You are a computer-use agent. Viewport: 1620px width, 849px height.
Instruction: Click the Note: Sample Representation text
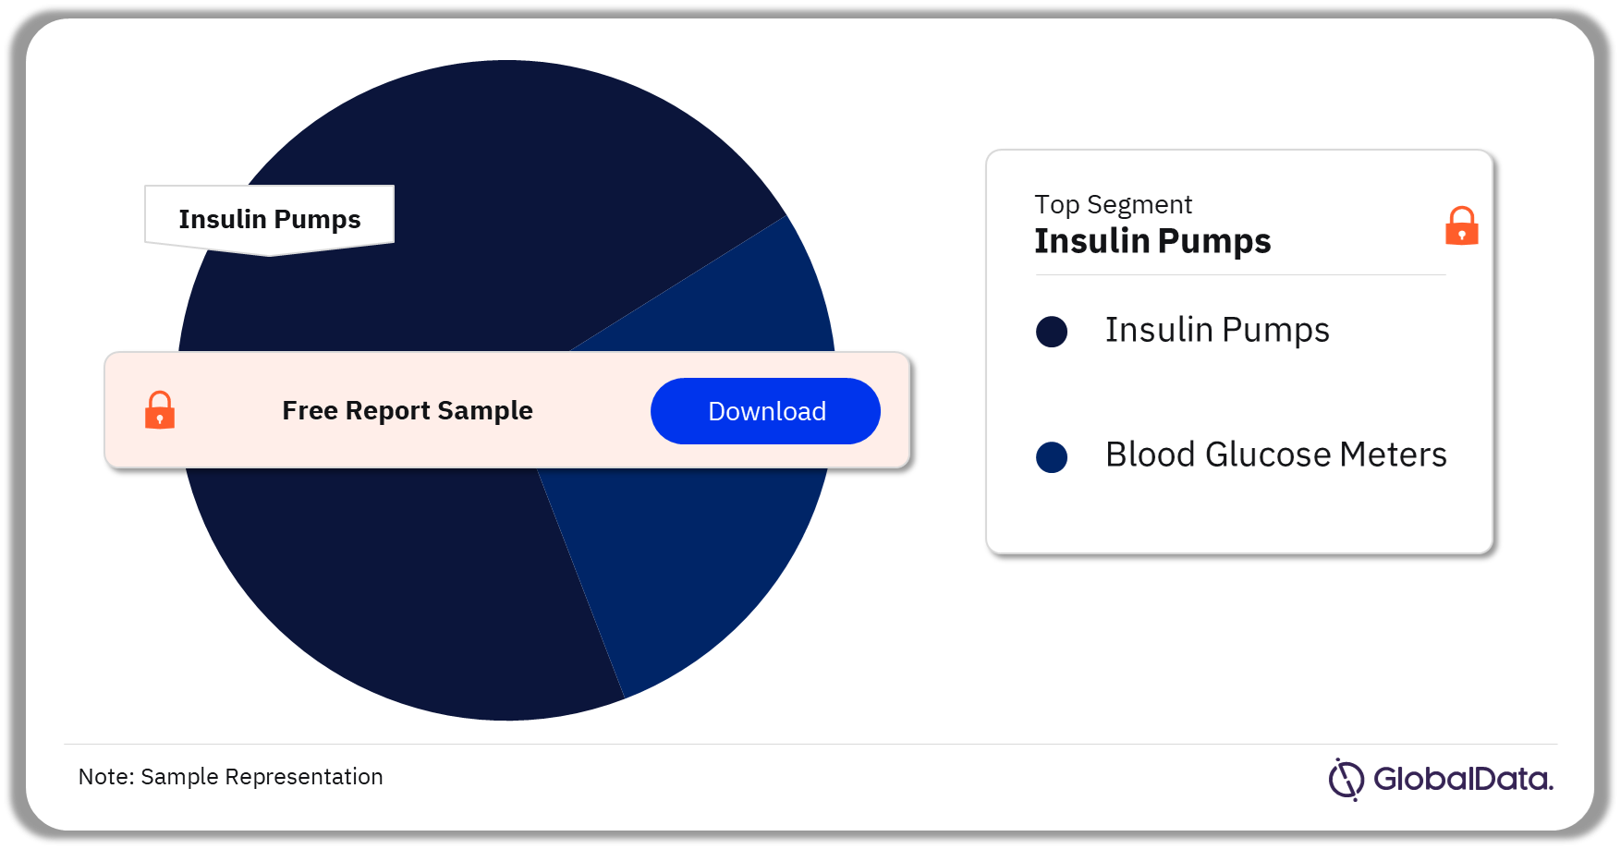[x=230, y=777]
